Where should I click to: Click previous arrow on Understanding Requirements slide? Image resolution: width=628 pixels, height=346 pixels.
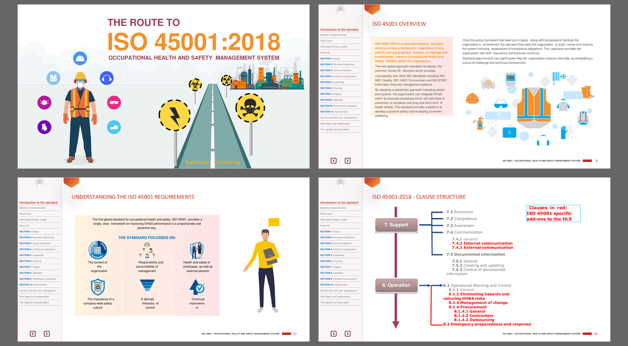pos(33,334)
